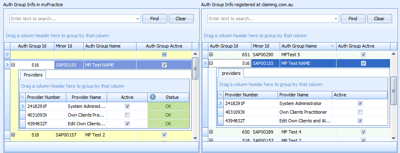Expand Auth Group 518 row in myPractice grid
Viewport: 400px width, 153px height.
click(x=13, y=135)
